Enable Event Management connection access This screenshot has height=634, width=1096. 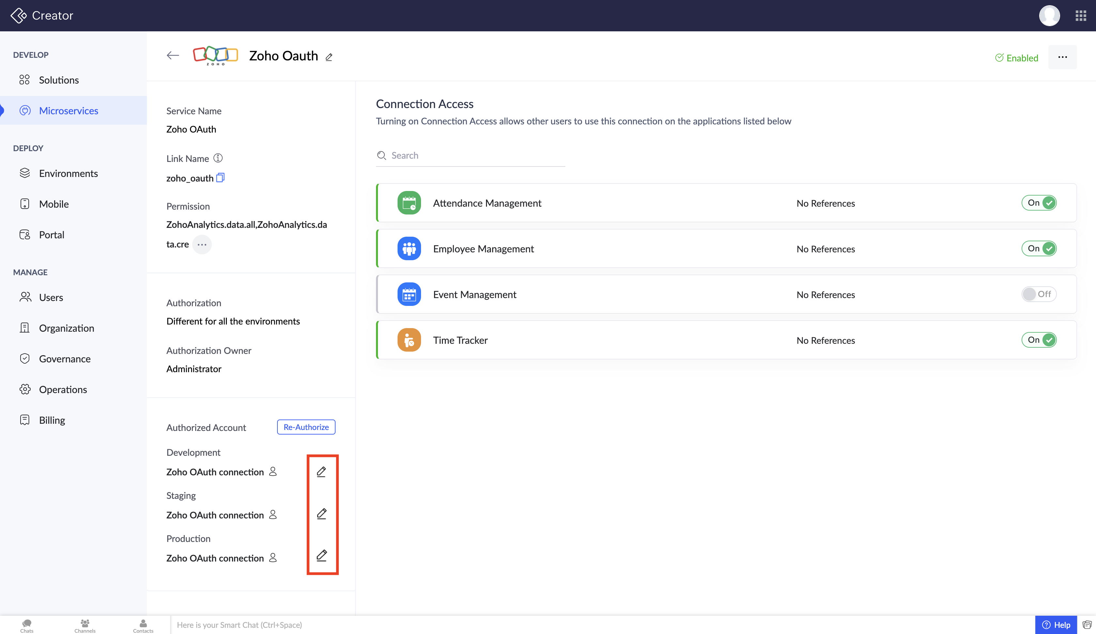click(x=1039, y=294)
